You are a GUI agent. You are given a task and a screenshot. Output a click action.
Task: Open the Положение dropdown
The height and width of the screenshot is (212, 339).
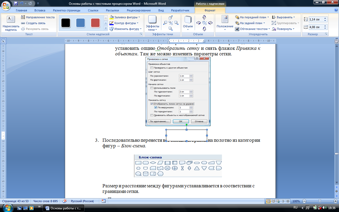[x=225, y=23]
